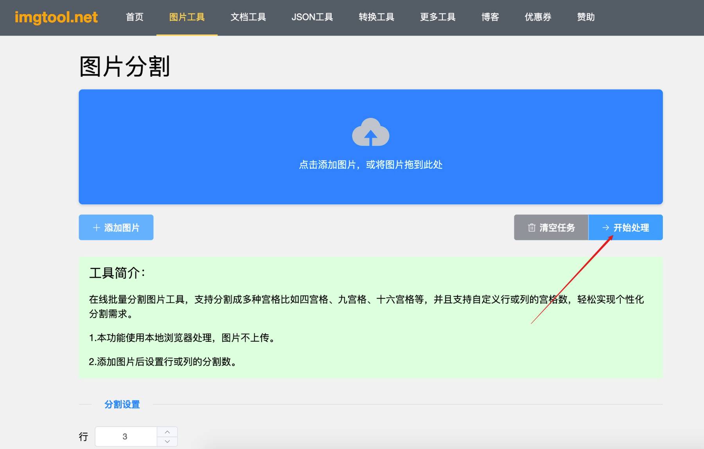
Task: Click the 清空任务 button
Action: coord(551,227)
